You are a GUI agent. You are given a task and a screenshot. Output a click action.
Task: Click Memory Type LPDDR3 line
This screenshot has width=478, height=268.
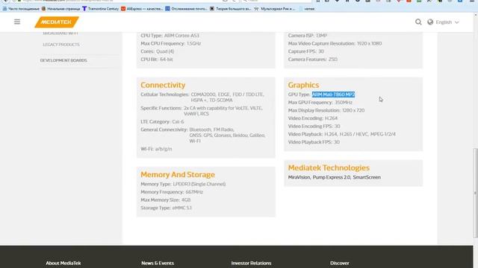183,184
